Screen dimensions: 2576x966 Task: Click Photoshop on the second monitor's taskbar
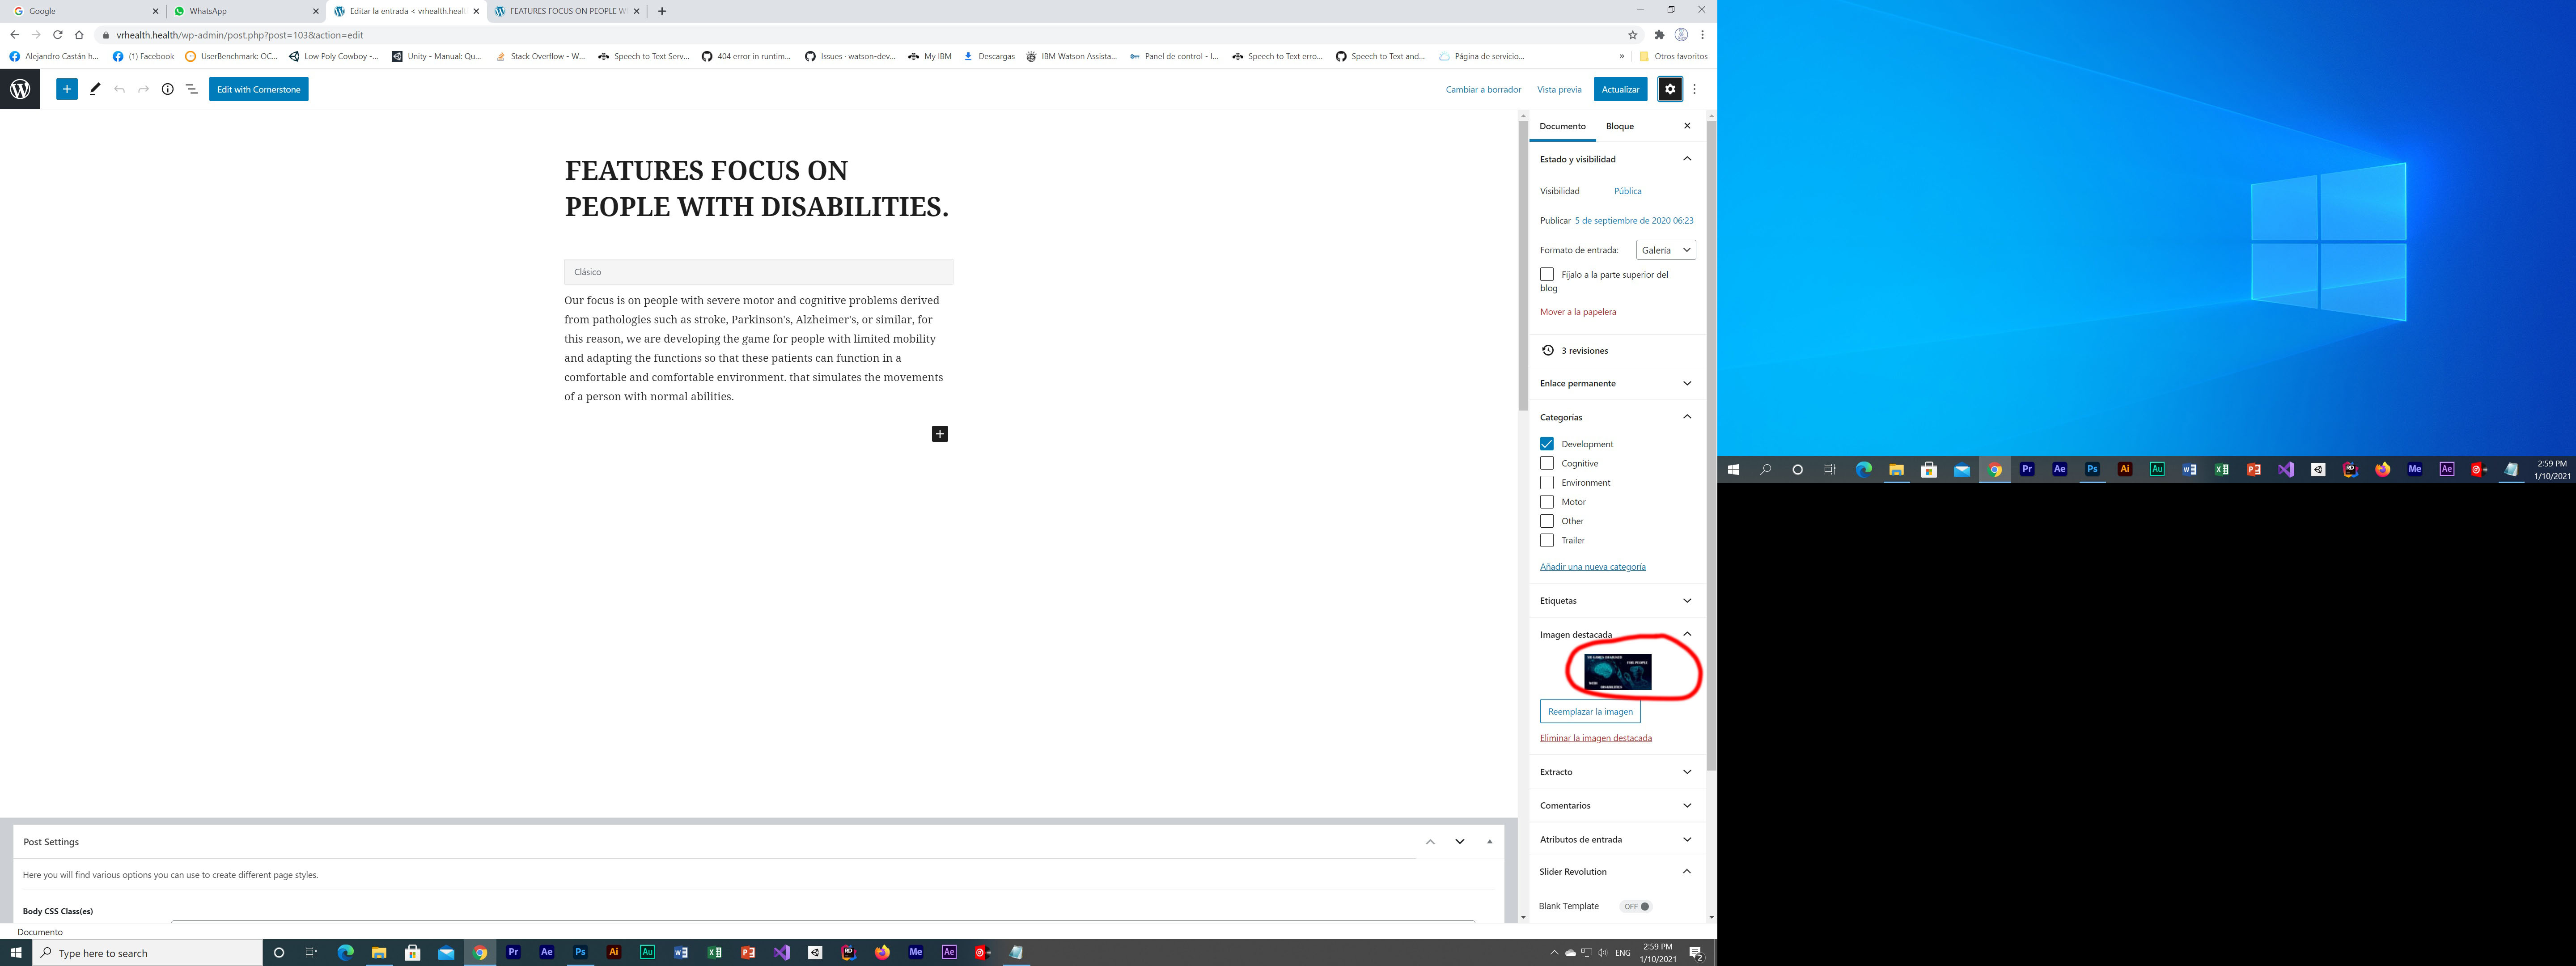pos(2092,469)
